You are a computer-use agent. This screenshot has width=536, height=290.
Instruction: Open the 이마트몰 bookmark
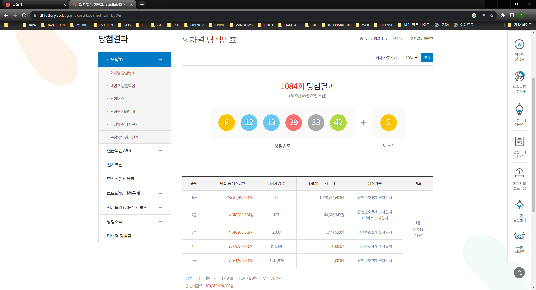pyautogui.click(x=463, y=25)
